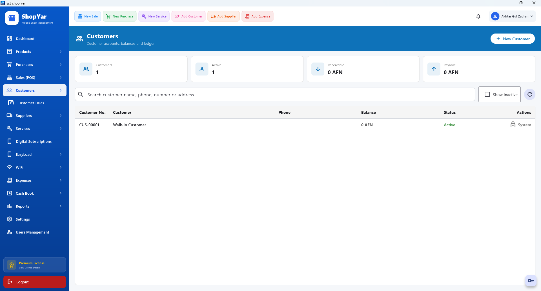Expand the Products menu chevron

61,52
